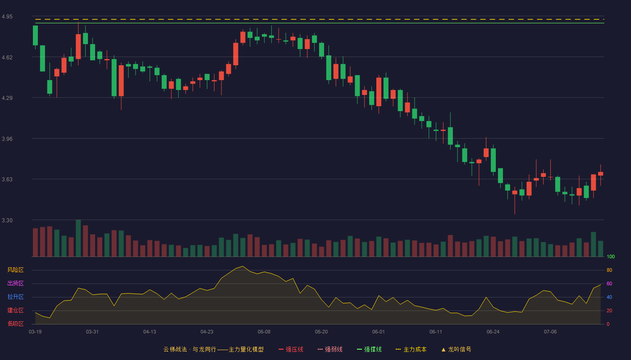Select the 出货区 zone label
The width and height of the screenshot is (631, 360).
tap(15, 283)
